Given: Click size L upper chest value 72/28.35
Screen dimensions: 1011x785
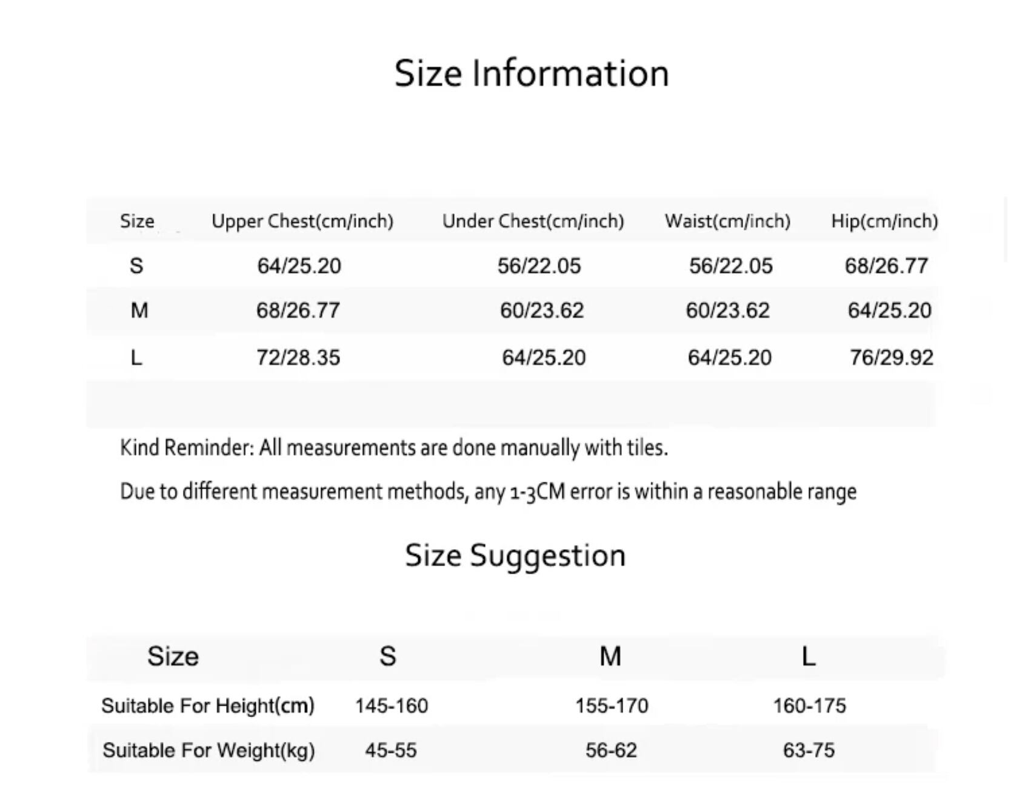Looking at the screenshot, I should (x=298, y=358).
